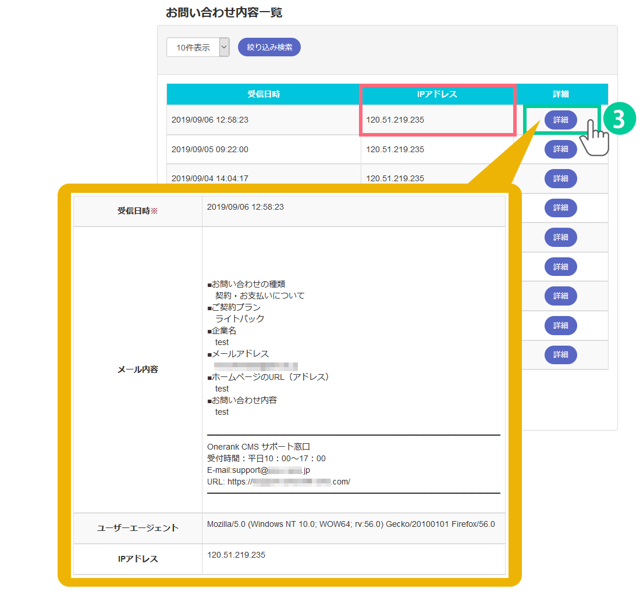
Task: Click the Mozilla/5.0 user agent string
Action: pyautogui.click(x=351, y=524)
